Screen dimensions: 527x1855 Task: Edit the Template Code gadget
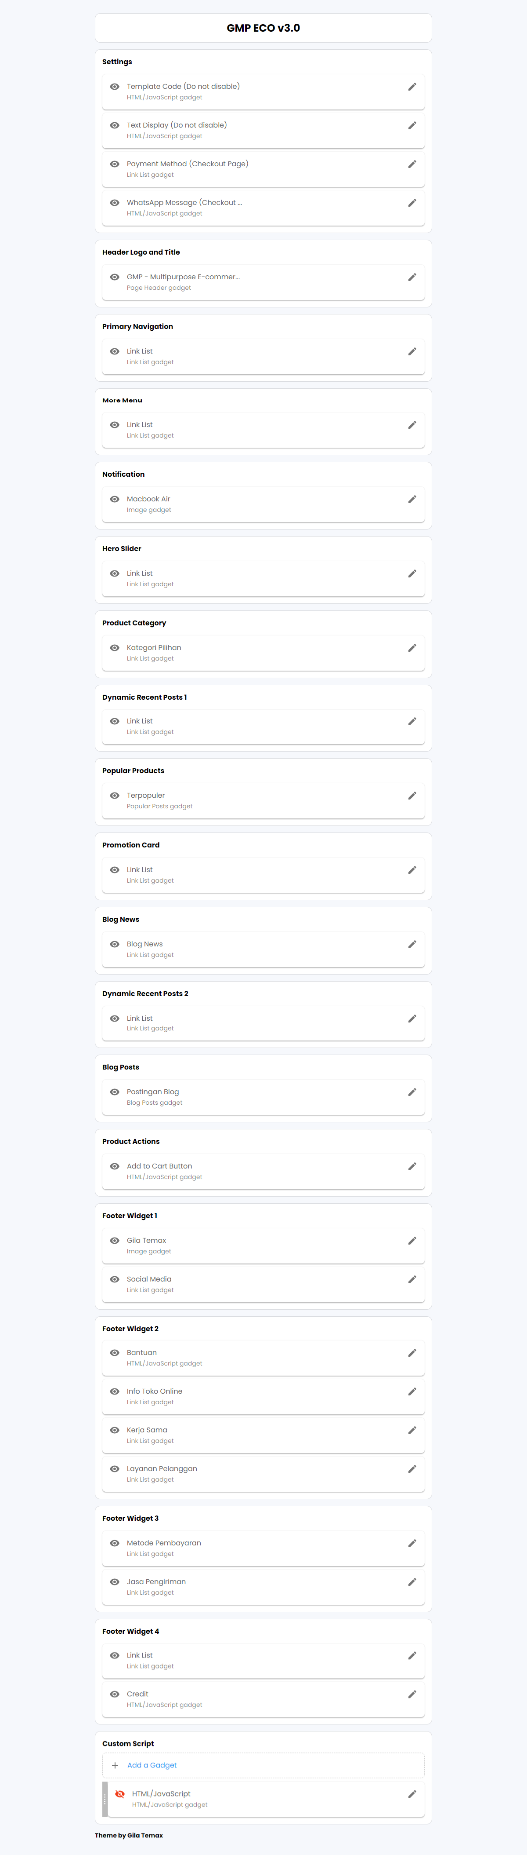click(412, 87)
